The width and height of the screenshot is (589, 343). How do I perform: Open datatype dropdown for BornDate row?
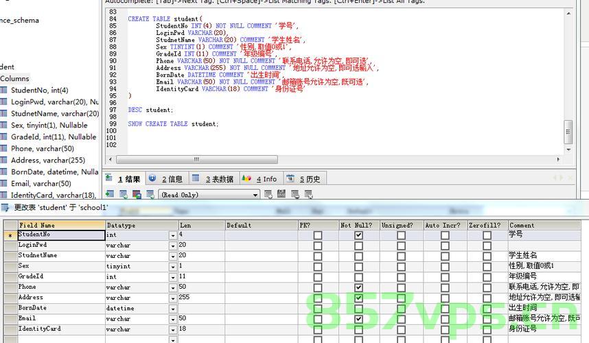click(173, 309)
